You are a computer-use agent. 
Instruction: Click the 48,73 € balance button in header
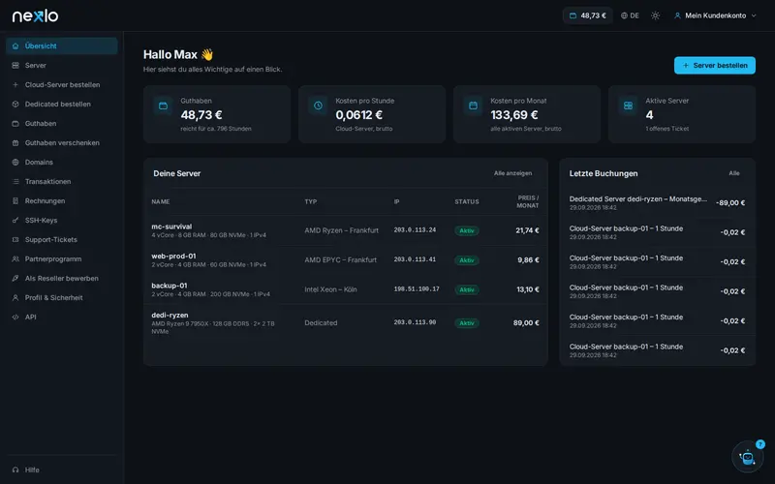coord(588,15)
